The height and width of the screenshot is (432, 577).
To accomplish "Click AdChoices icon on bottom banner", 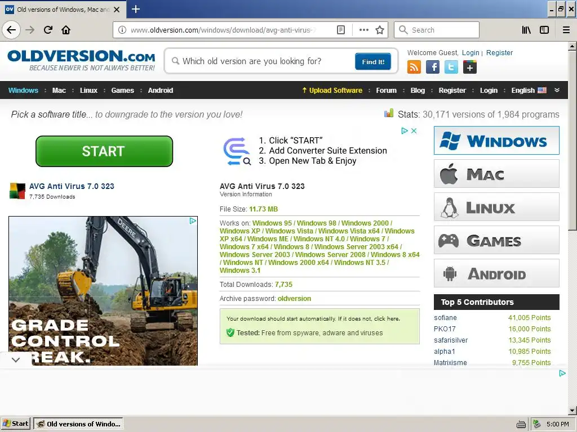I will (562, 373).
